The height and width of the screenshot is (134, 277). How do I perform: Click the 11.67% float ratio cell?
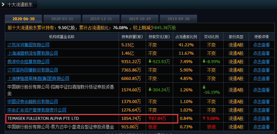[x=186, y=53]
